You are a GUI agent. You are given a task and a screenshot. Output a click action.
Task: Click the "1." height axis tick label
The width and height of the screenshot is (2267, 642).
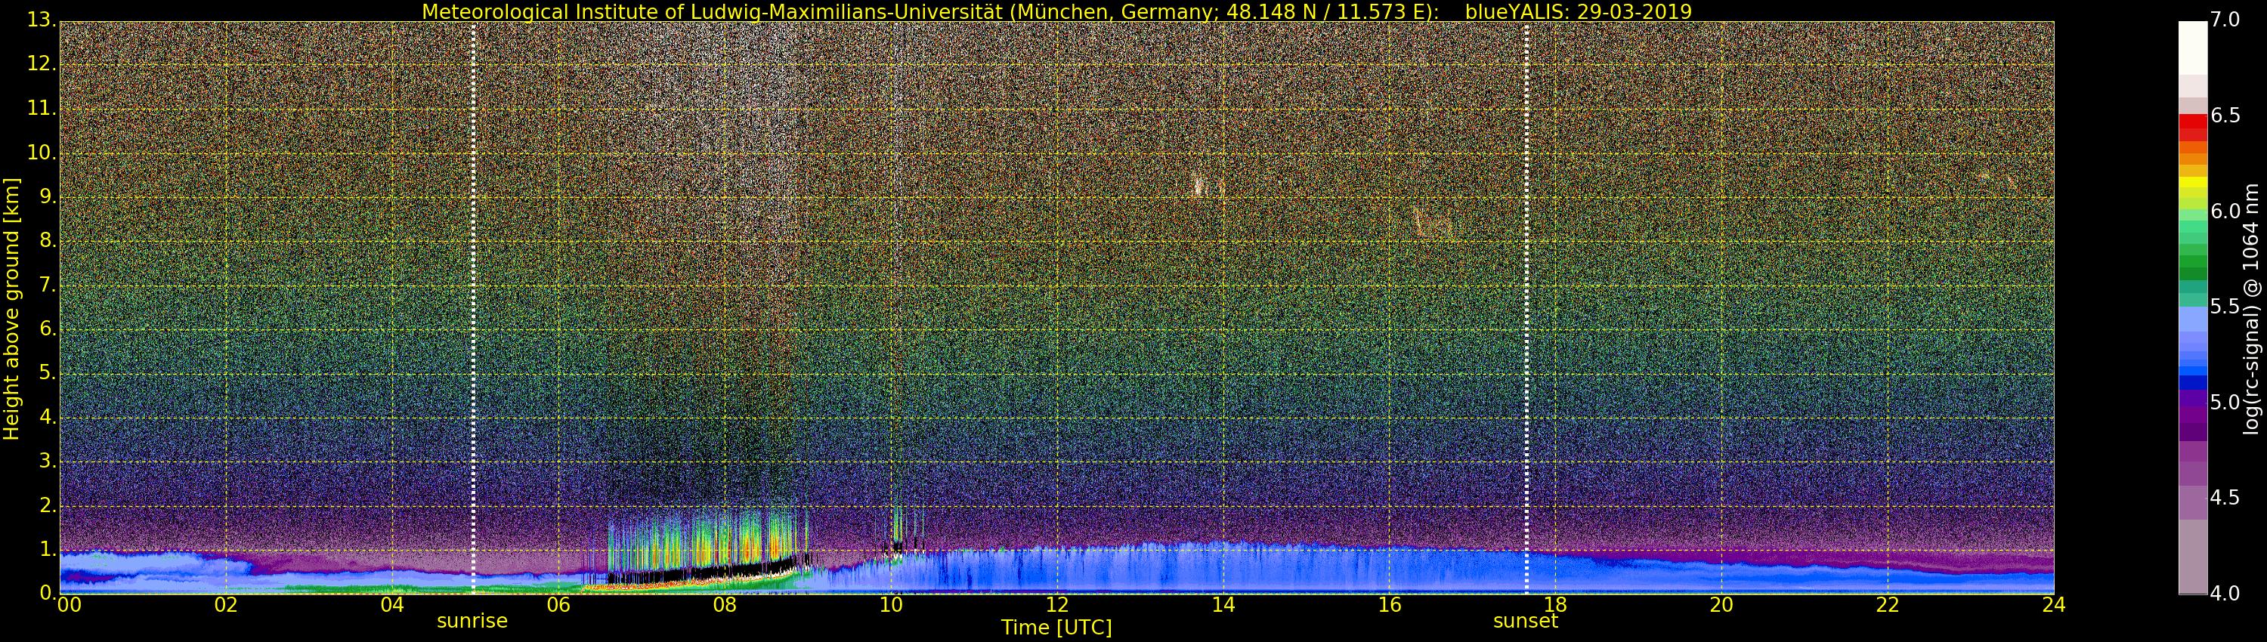[47, 550]
